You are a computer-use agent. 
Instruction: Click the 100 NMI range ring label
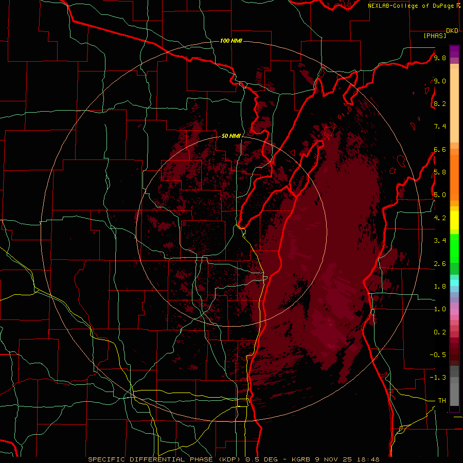pos(231,41)
